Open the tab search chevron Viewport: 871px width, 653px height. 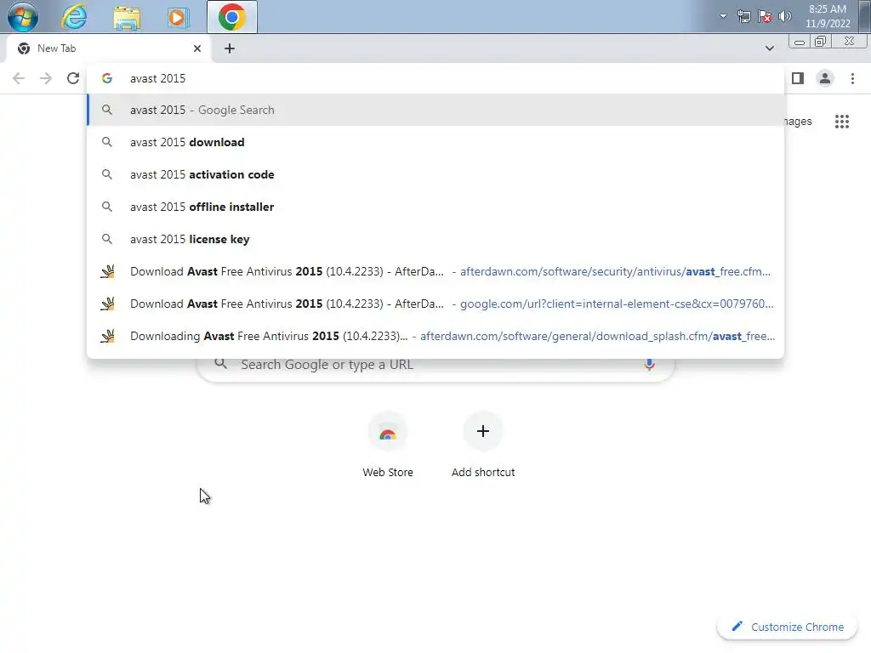[769, 48]
